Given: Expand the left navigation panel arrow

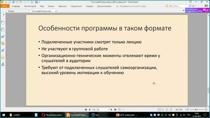Looking at the screenshot, I should click(x=4, y=14).
